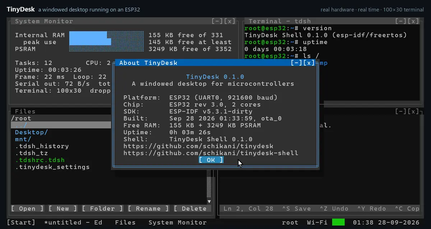The width and height of the screenshot is (431, 229).
Task: Minimize the System Monitor window
Action: click(217, 21)
